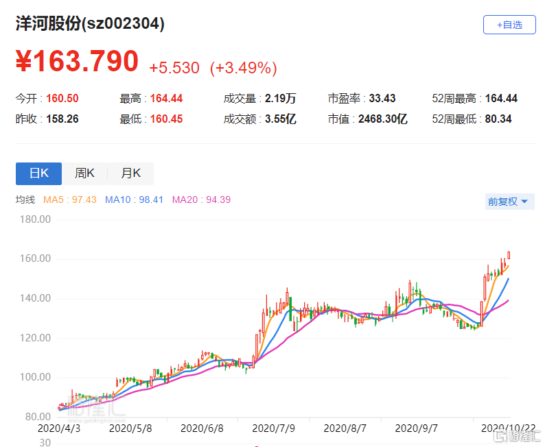Click the percent change (+3.49%)
Screen dimensions: 545x447
click(243, 68)
